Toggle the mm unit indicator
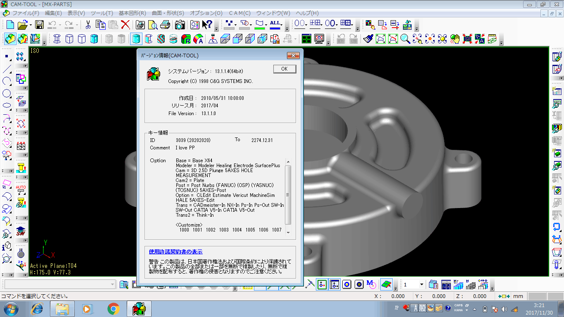 coord(518,296)
